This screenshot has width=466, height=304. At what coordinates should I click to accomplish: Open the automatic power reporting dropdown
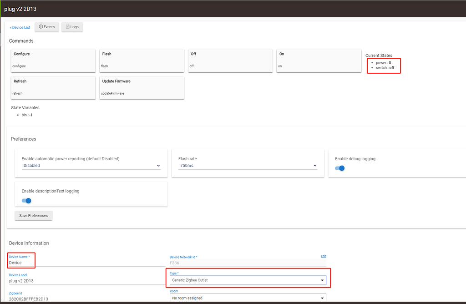pyautogui.click(x=91, y=165)
